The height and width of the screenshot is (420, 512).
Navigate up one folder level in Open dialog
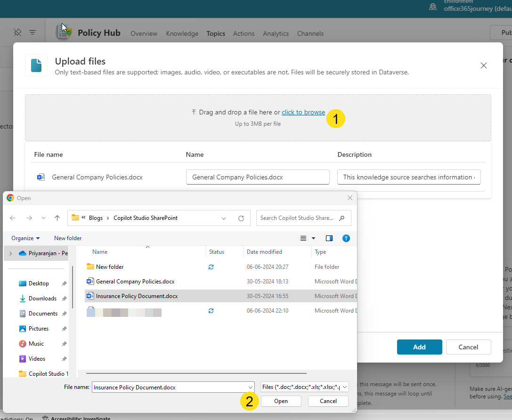click(x=57, y=218)
